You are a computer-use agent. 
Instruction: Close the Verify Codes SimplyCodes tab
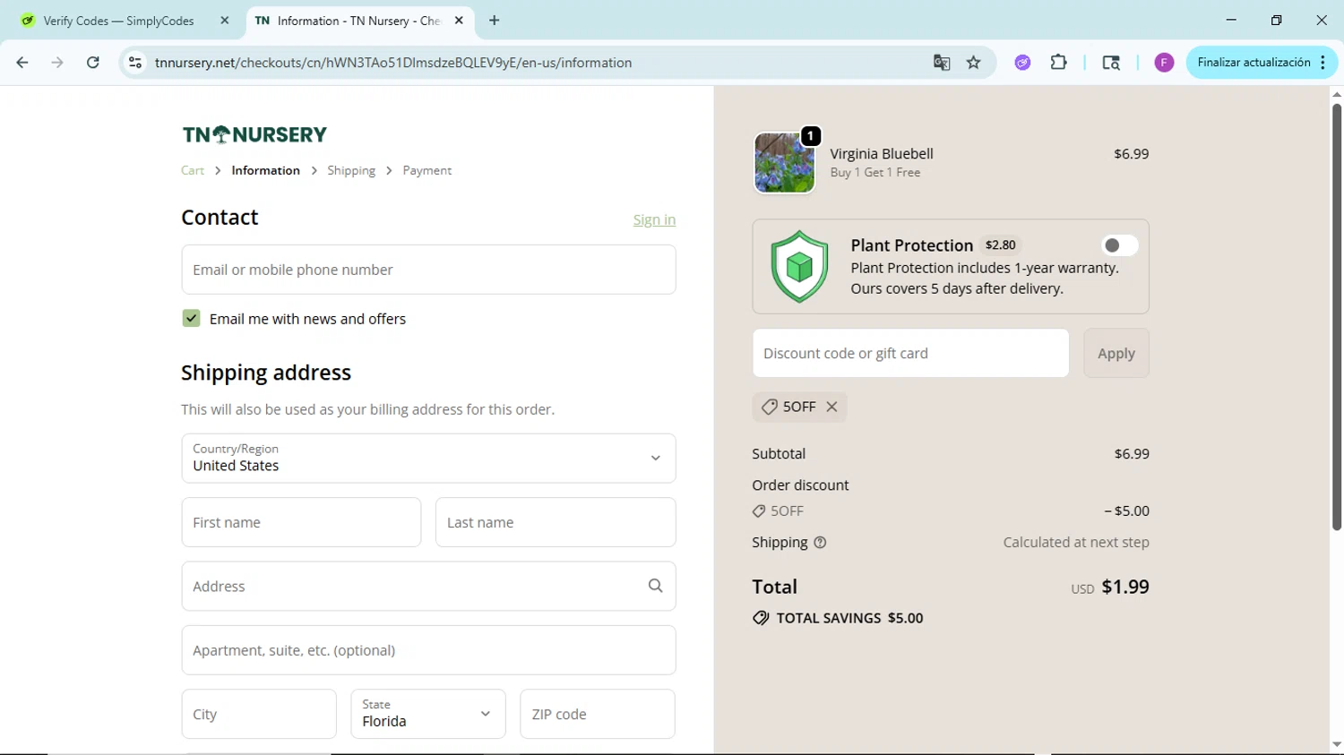(x=225, y=21)
